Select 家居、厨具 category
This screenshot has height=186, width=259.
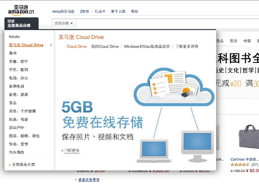click(x=18, y=94)
